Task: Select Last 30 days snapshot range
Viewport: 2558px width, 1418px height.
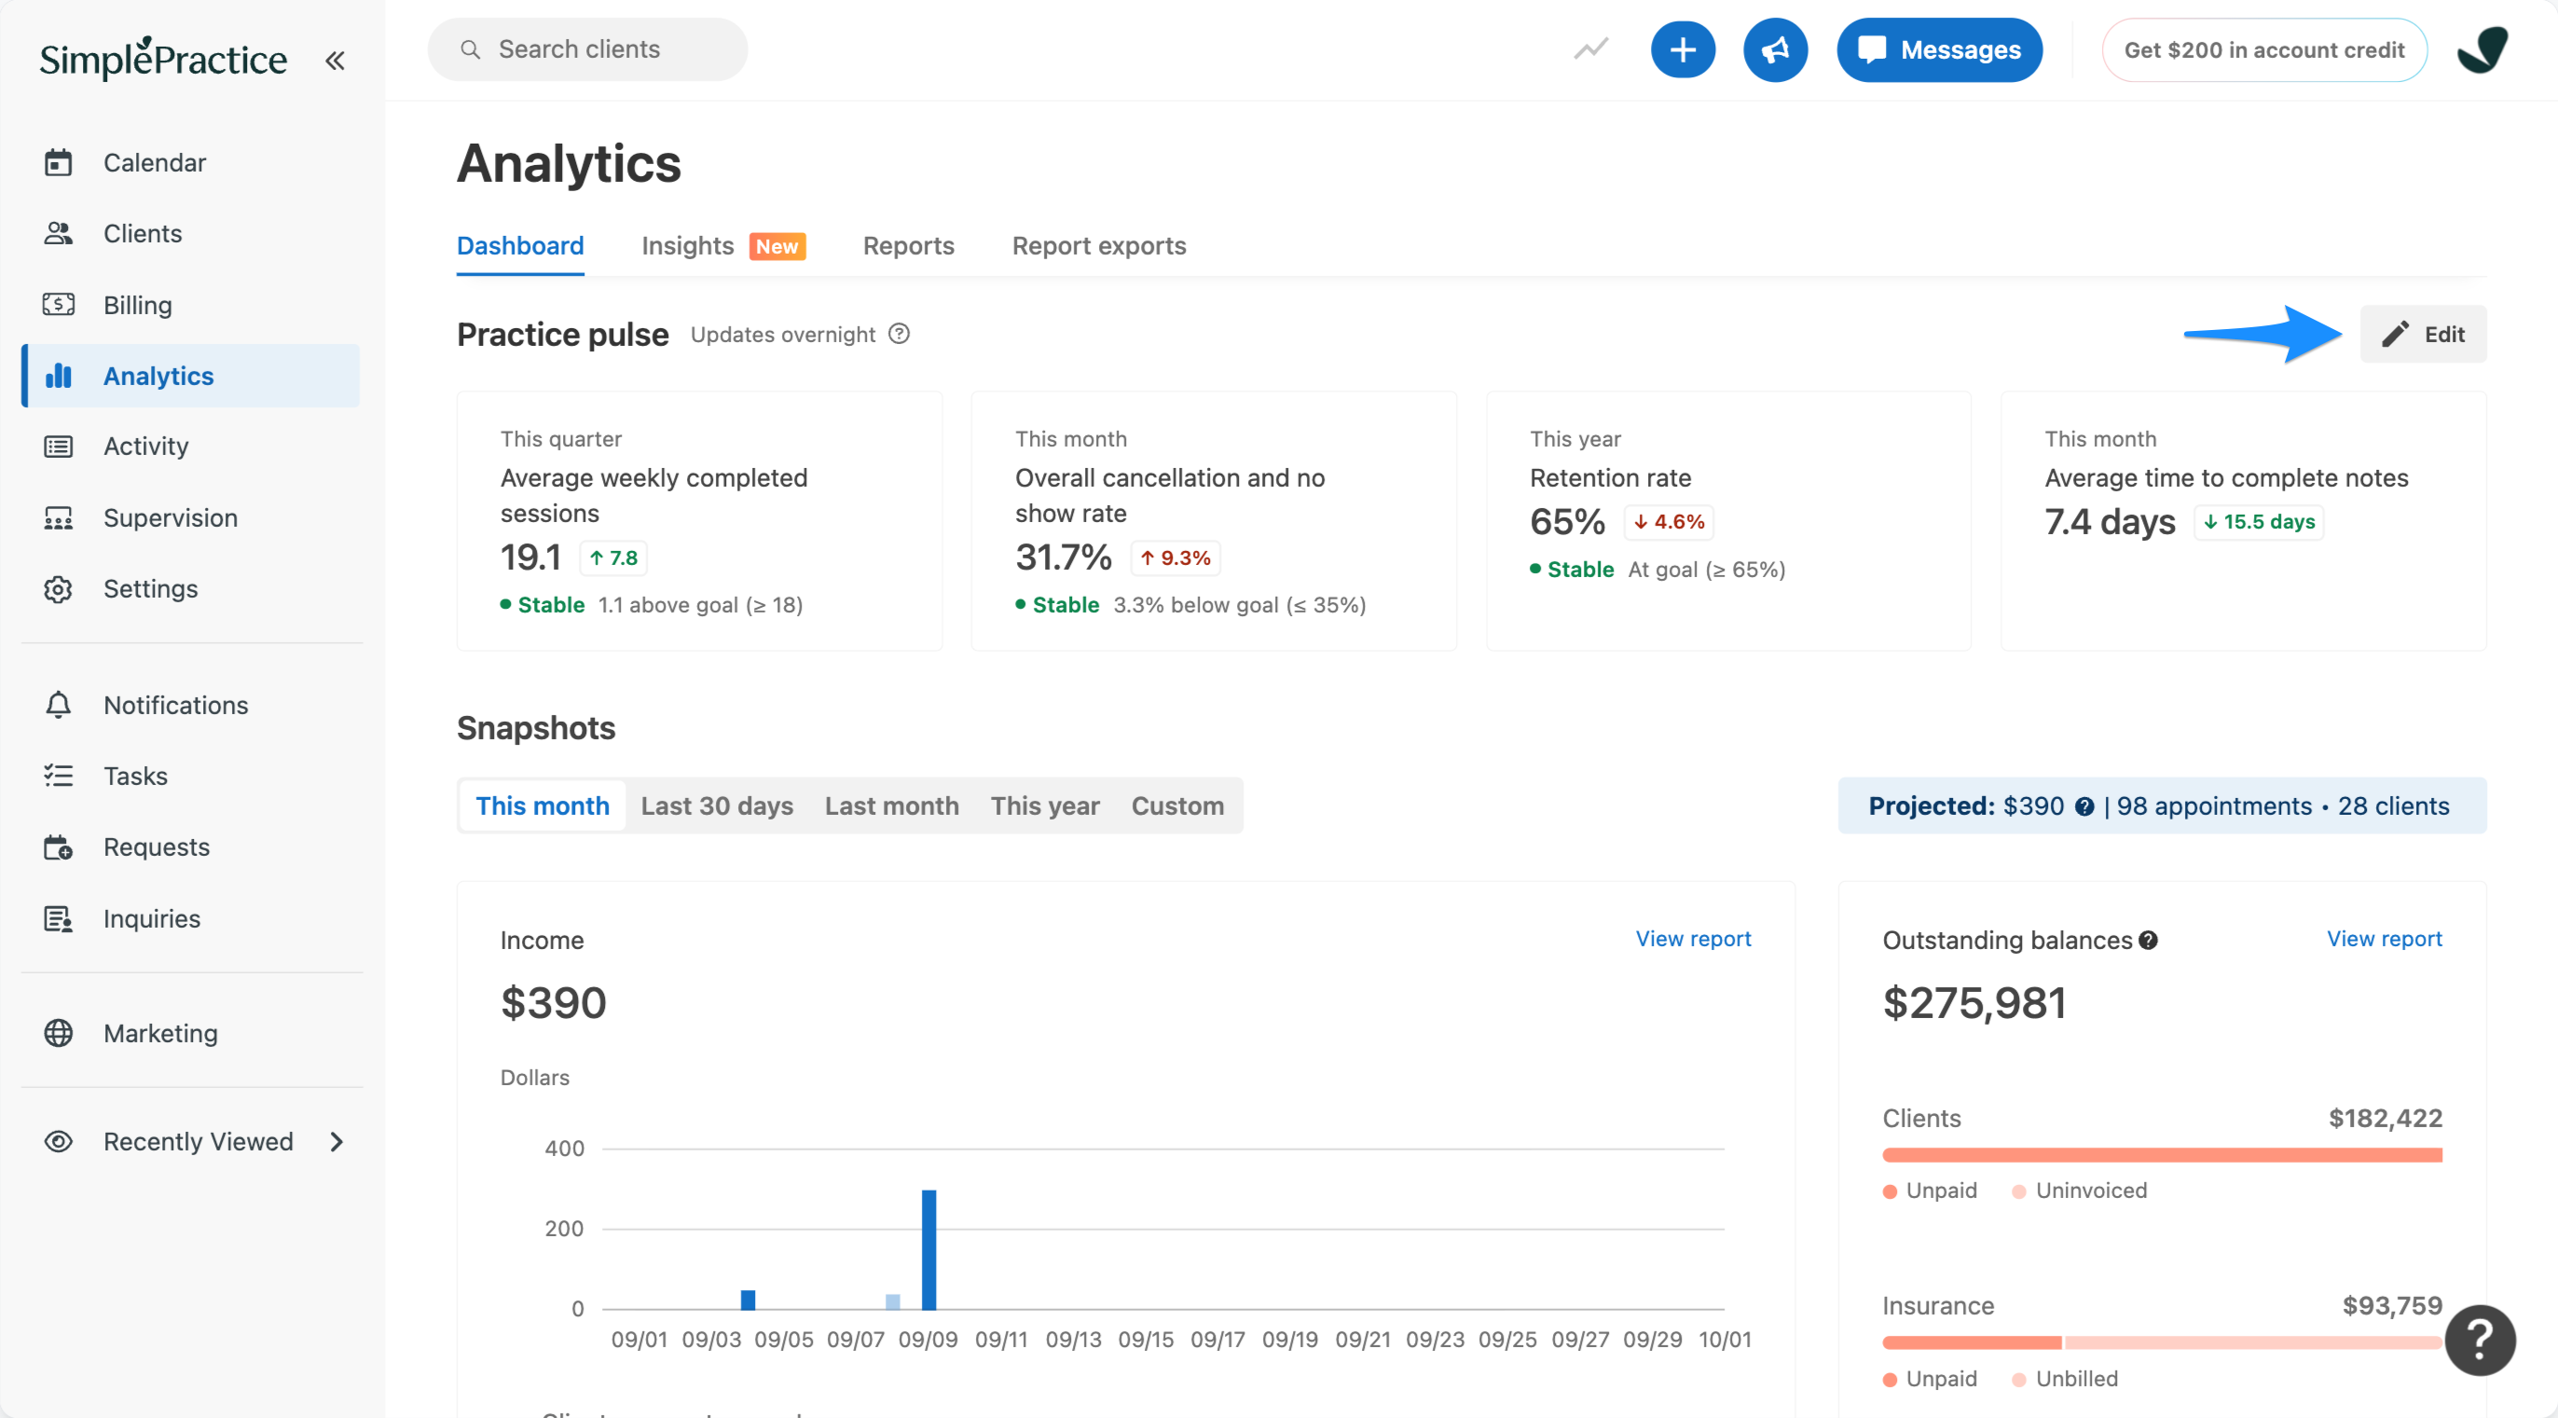Action: [717, 805]
